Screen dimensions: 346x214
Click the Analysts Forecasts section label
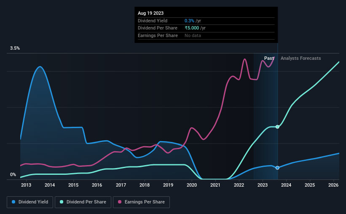301,58
